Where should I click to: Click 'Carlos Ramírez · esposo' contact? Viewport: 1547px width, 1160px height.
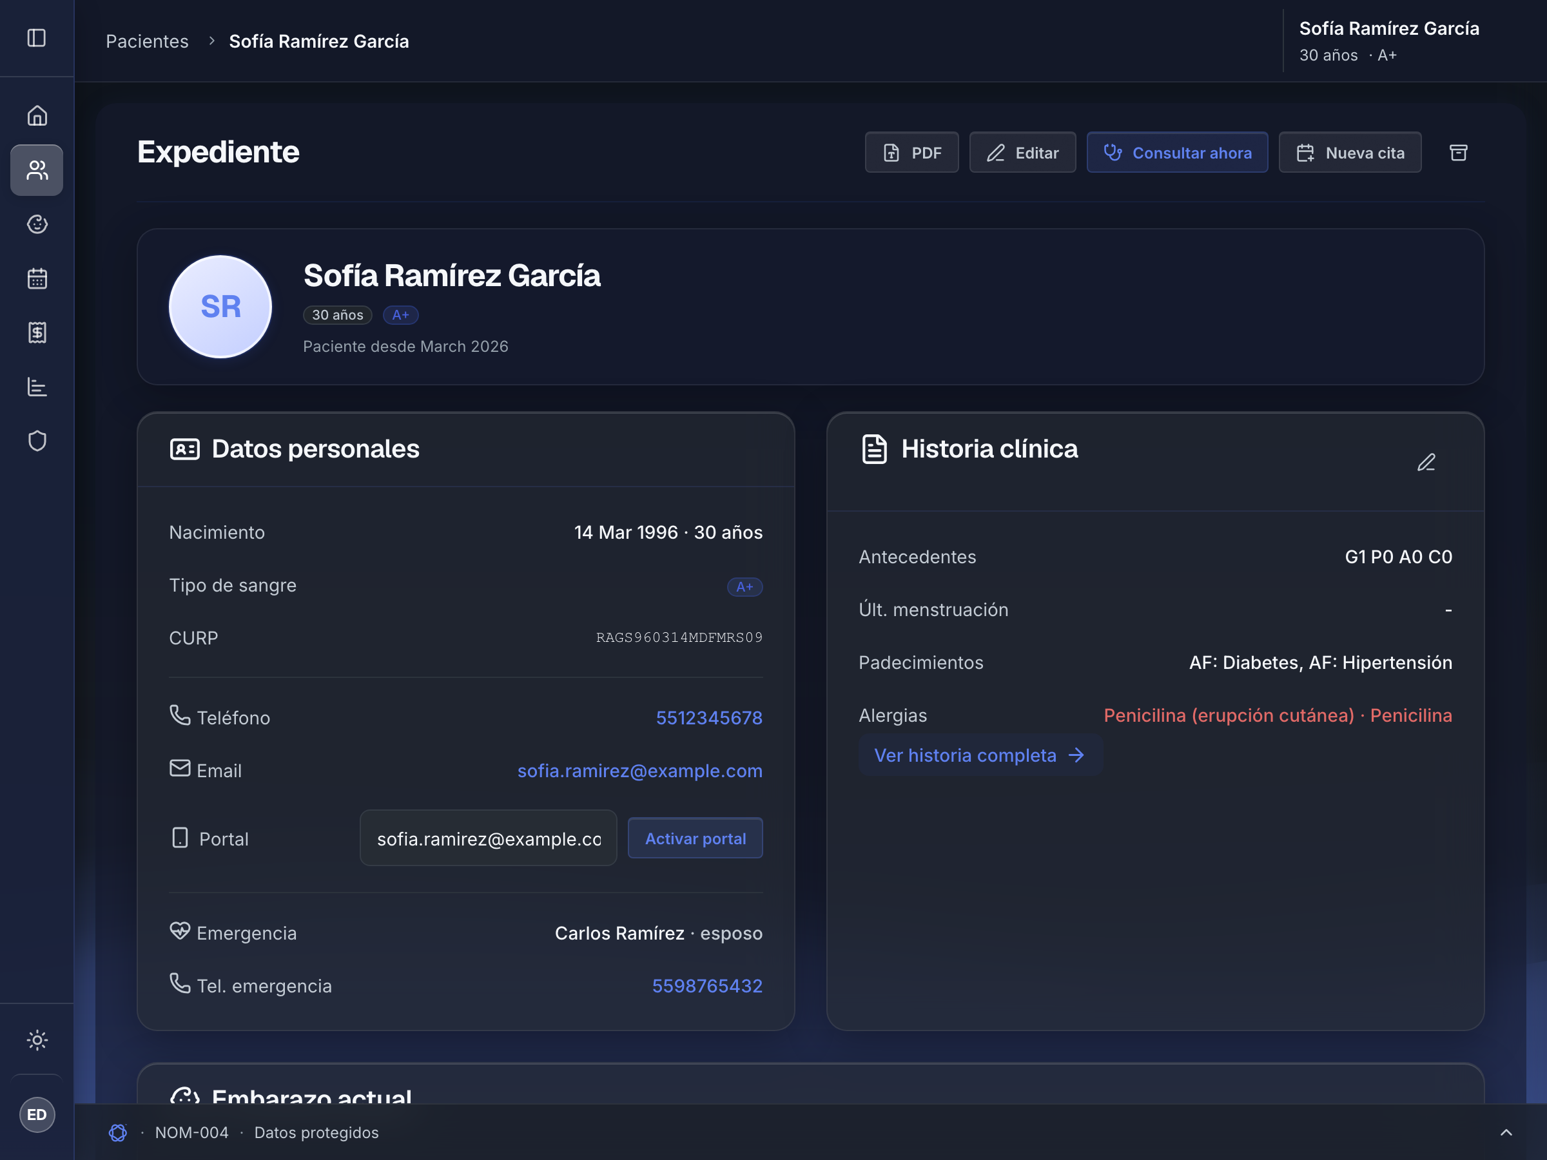point(658,933)
